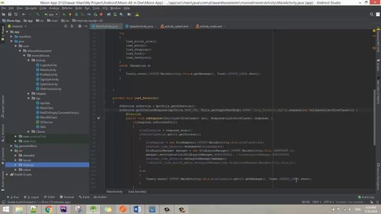
Task: Click the Make Project hammer icon
Action: point(38,14)
